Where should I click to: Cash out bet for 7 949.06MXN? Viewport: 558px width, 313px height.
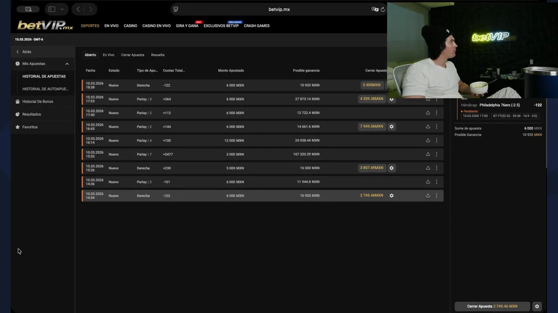tap(372, 127)
